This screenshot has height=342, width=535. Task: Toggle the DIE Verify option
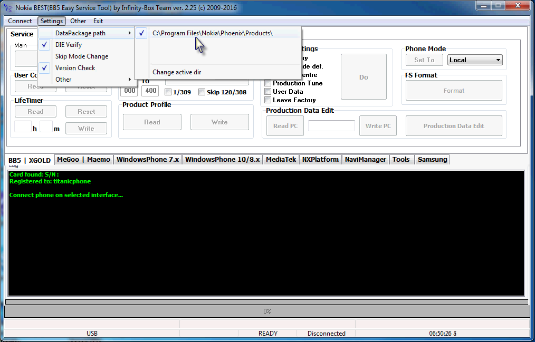point(86,45)
